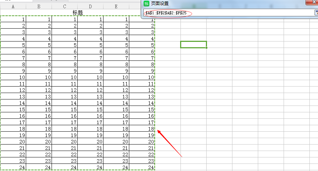Viewport: 318px width, 171px height.
Task: Click the 页面设置 dialog title text
Action: (x=160, y=4)
